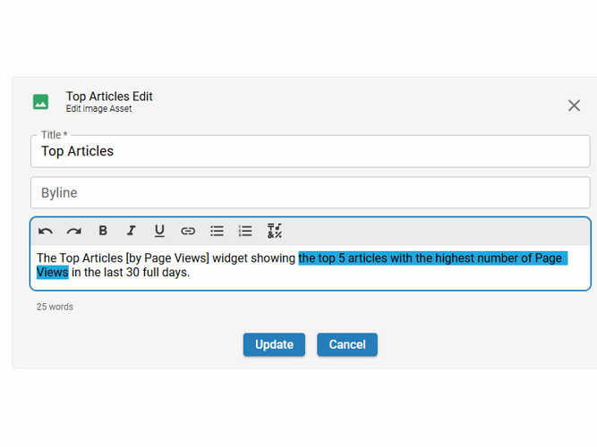Create a numbered list
Image resolution: width=597 pixels, height=447 pixels.
(245, 231)
